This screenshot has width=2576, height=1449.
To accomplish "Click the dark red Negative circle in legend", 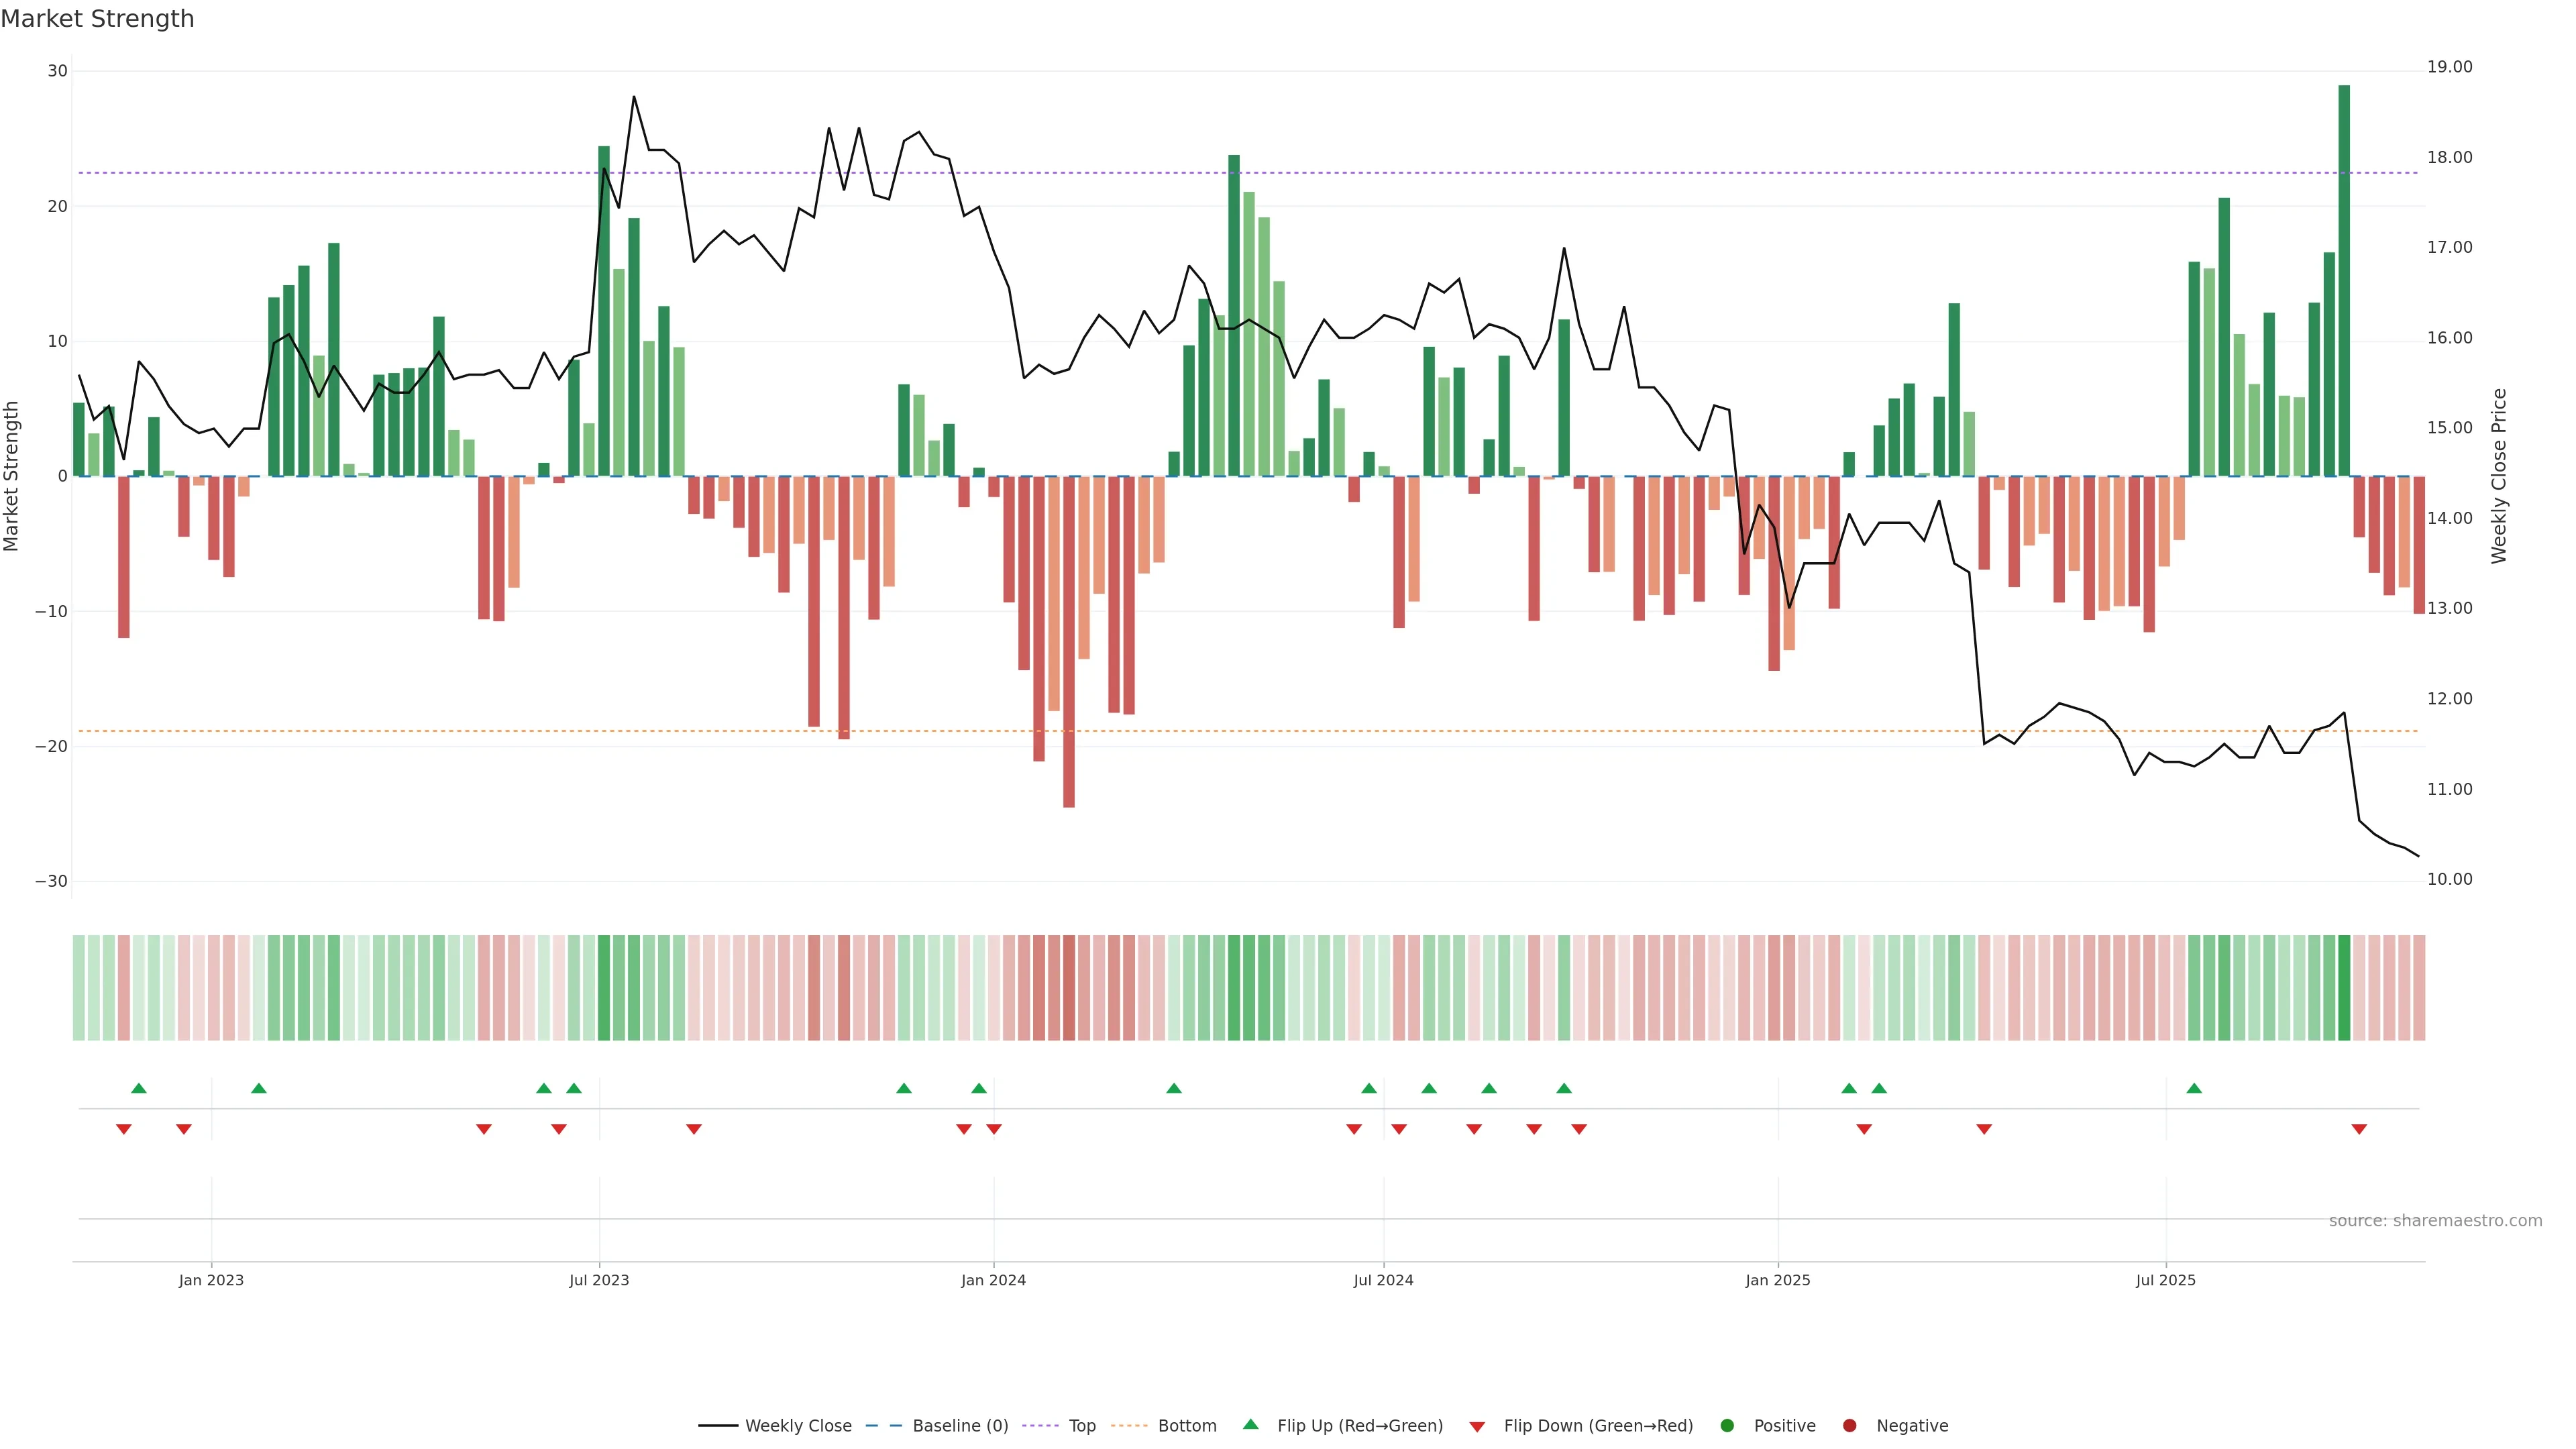I will (x=1849, y=1426).
